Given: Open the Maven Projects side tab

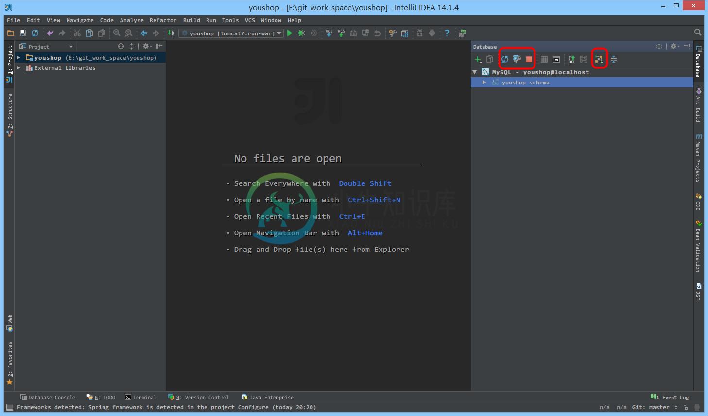Looking at the screenshot, I should pos(698,158).
